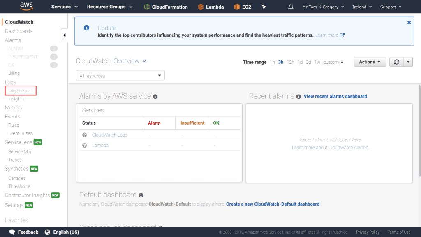The image size is (421, 237).
Task: Click the AWS logo home icon
Action: (26, 6)
